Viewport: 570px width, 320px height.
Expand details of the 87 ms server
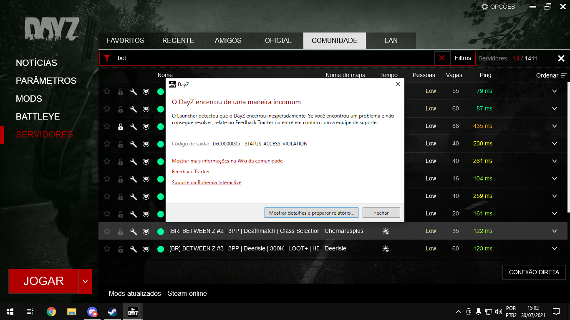[x=555, y=109]
